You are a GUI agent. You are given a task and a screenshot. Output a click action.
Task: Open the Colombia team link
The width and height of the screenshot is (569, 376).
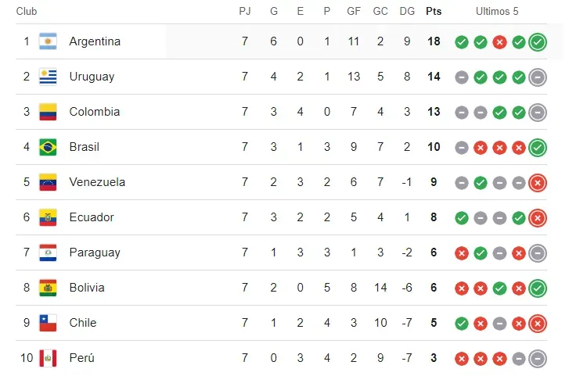[95, 112]
